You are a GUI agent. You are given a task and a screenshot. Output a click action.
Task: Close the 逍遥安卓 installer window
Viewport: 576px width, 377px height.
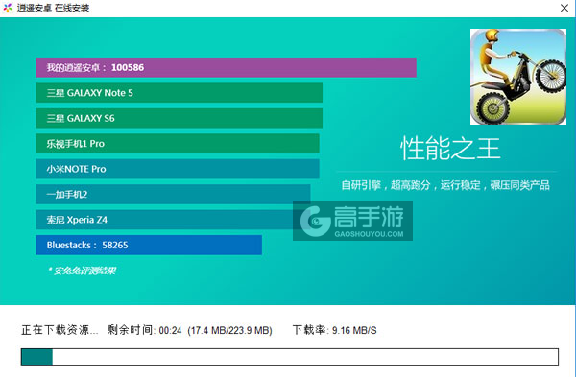(564, 8)
